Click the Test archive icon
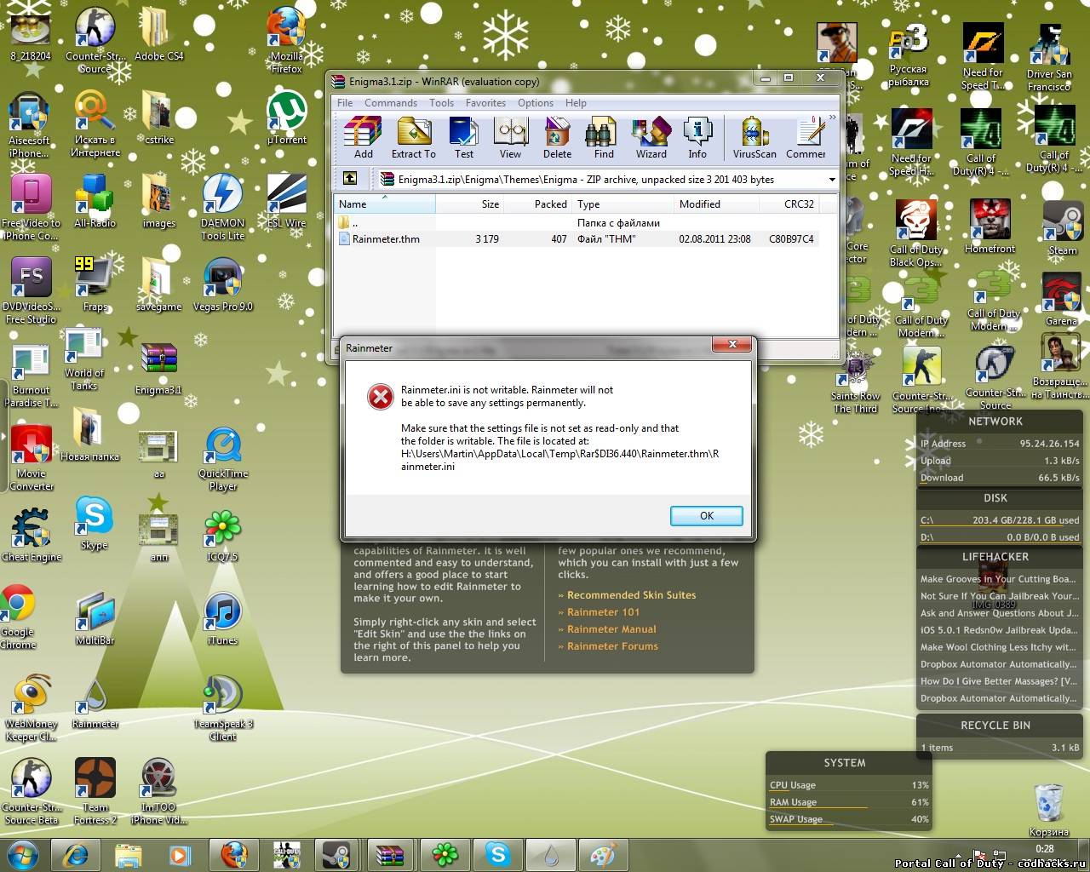 pyautogui.click(x=463, y=138)
